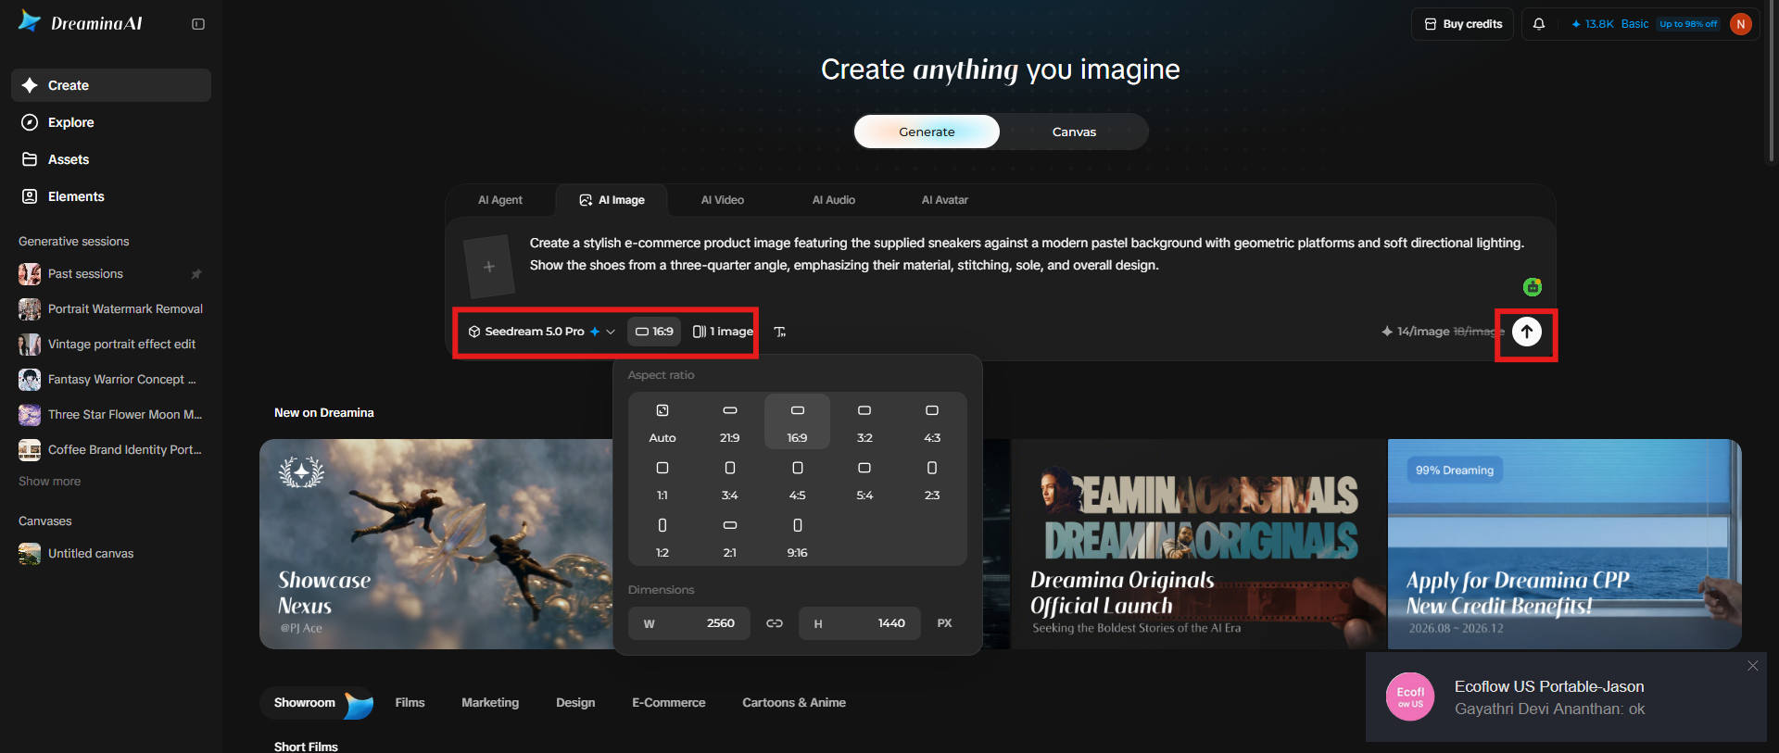
Task: Pick the 4:3 aspect ratio
Action: (x=932, y=422)
